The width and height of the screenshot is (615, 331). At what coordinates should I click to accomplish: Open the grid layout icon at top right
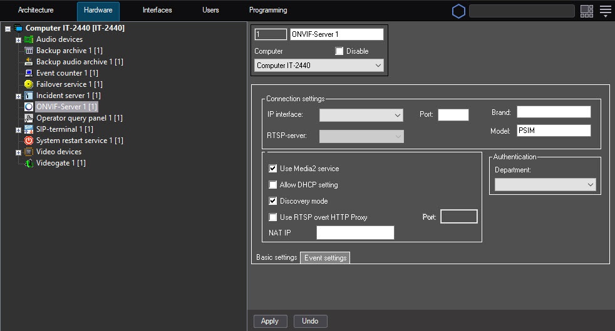coord(586,11)
